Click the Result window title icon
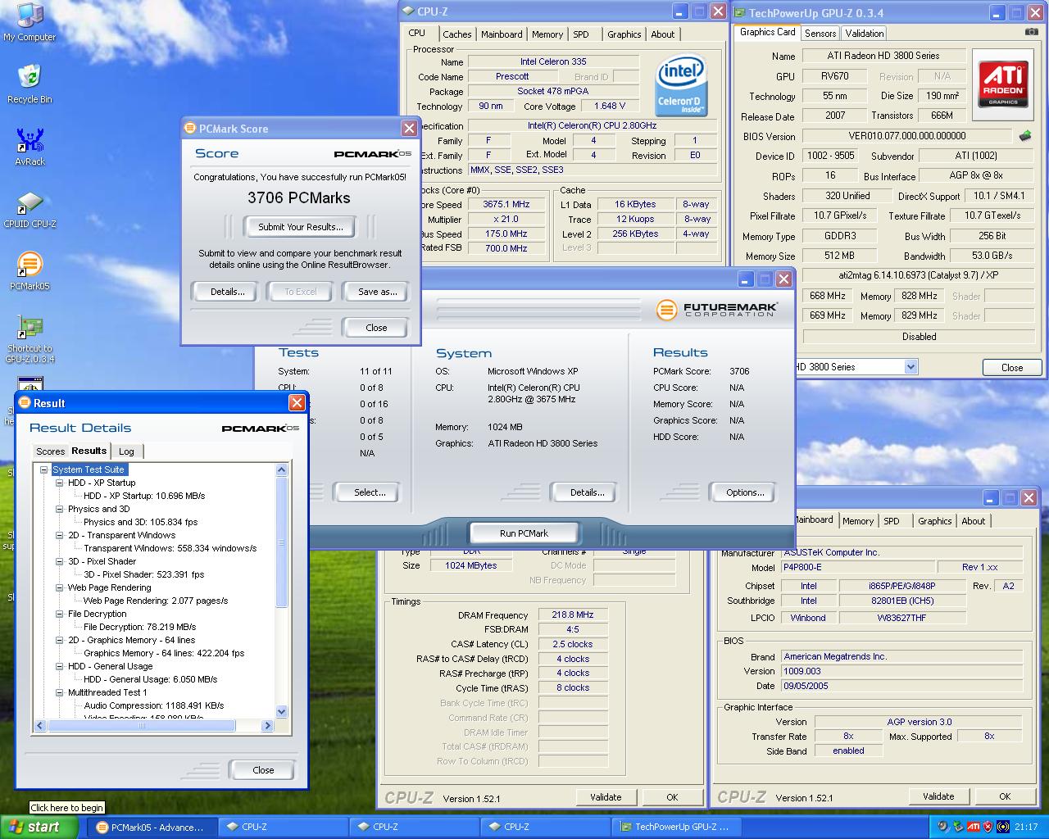This screenshot has width=1049, height=839. pyautogui.click(x=25, y=402)
